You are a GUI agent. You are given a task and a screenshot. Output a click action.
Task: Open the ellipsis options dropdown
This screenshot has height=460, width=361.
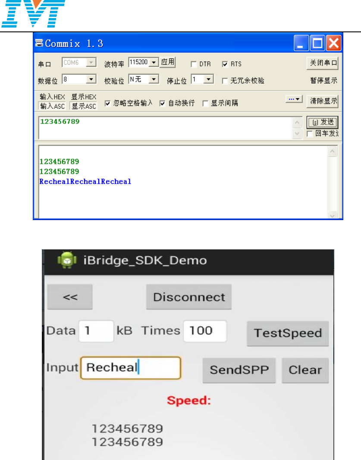(x=294, y=99)
